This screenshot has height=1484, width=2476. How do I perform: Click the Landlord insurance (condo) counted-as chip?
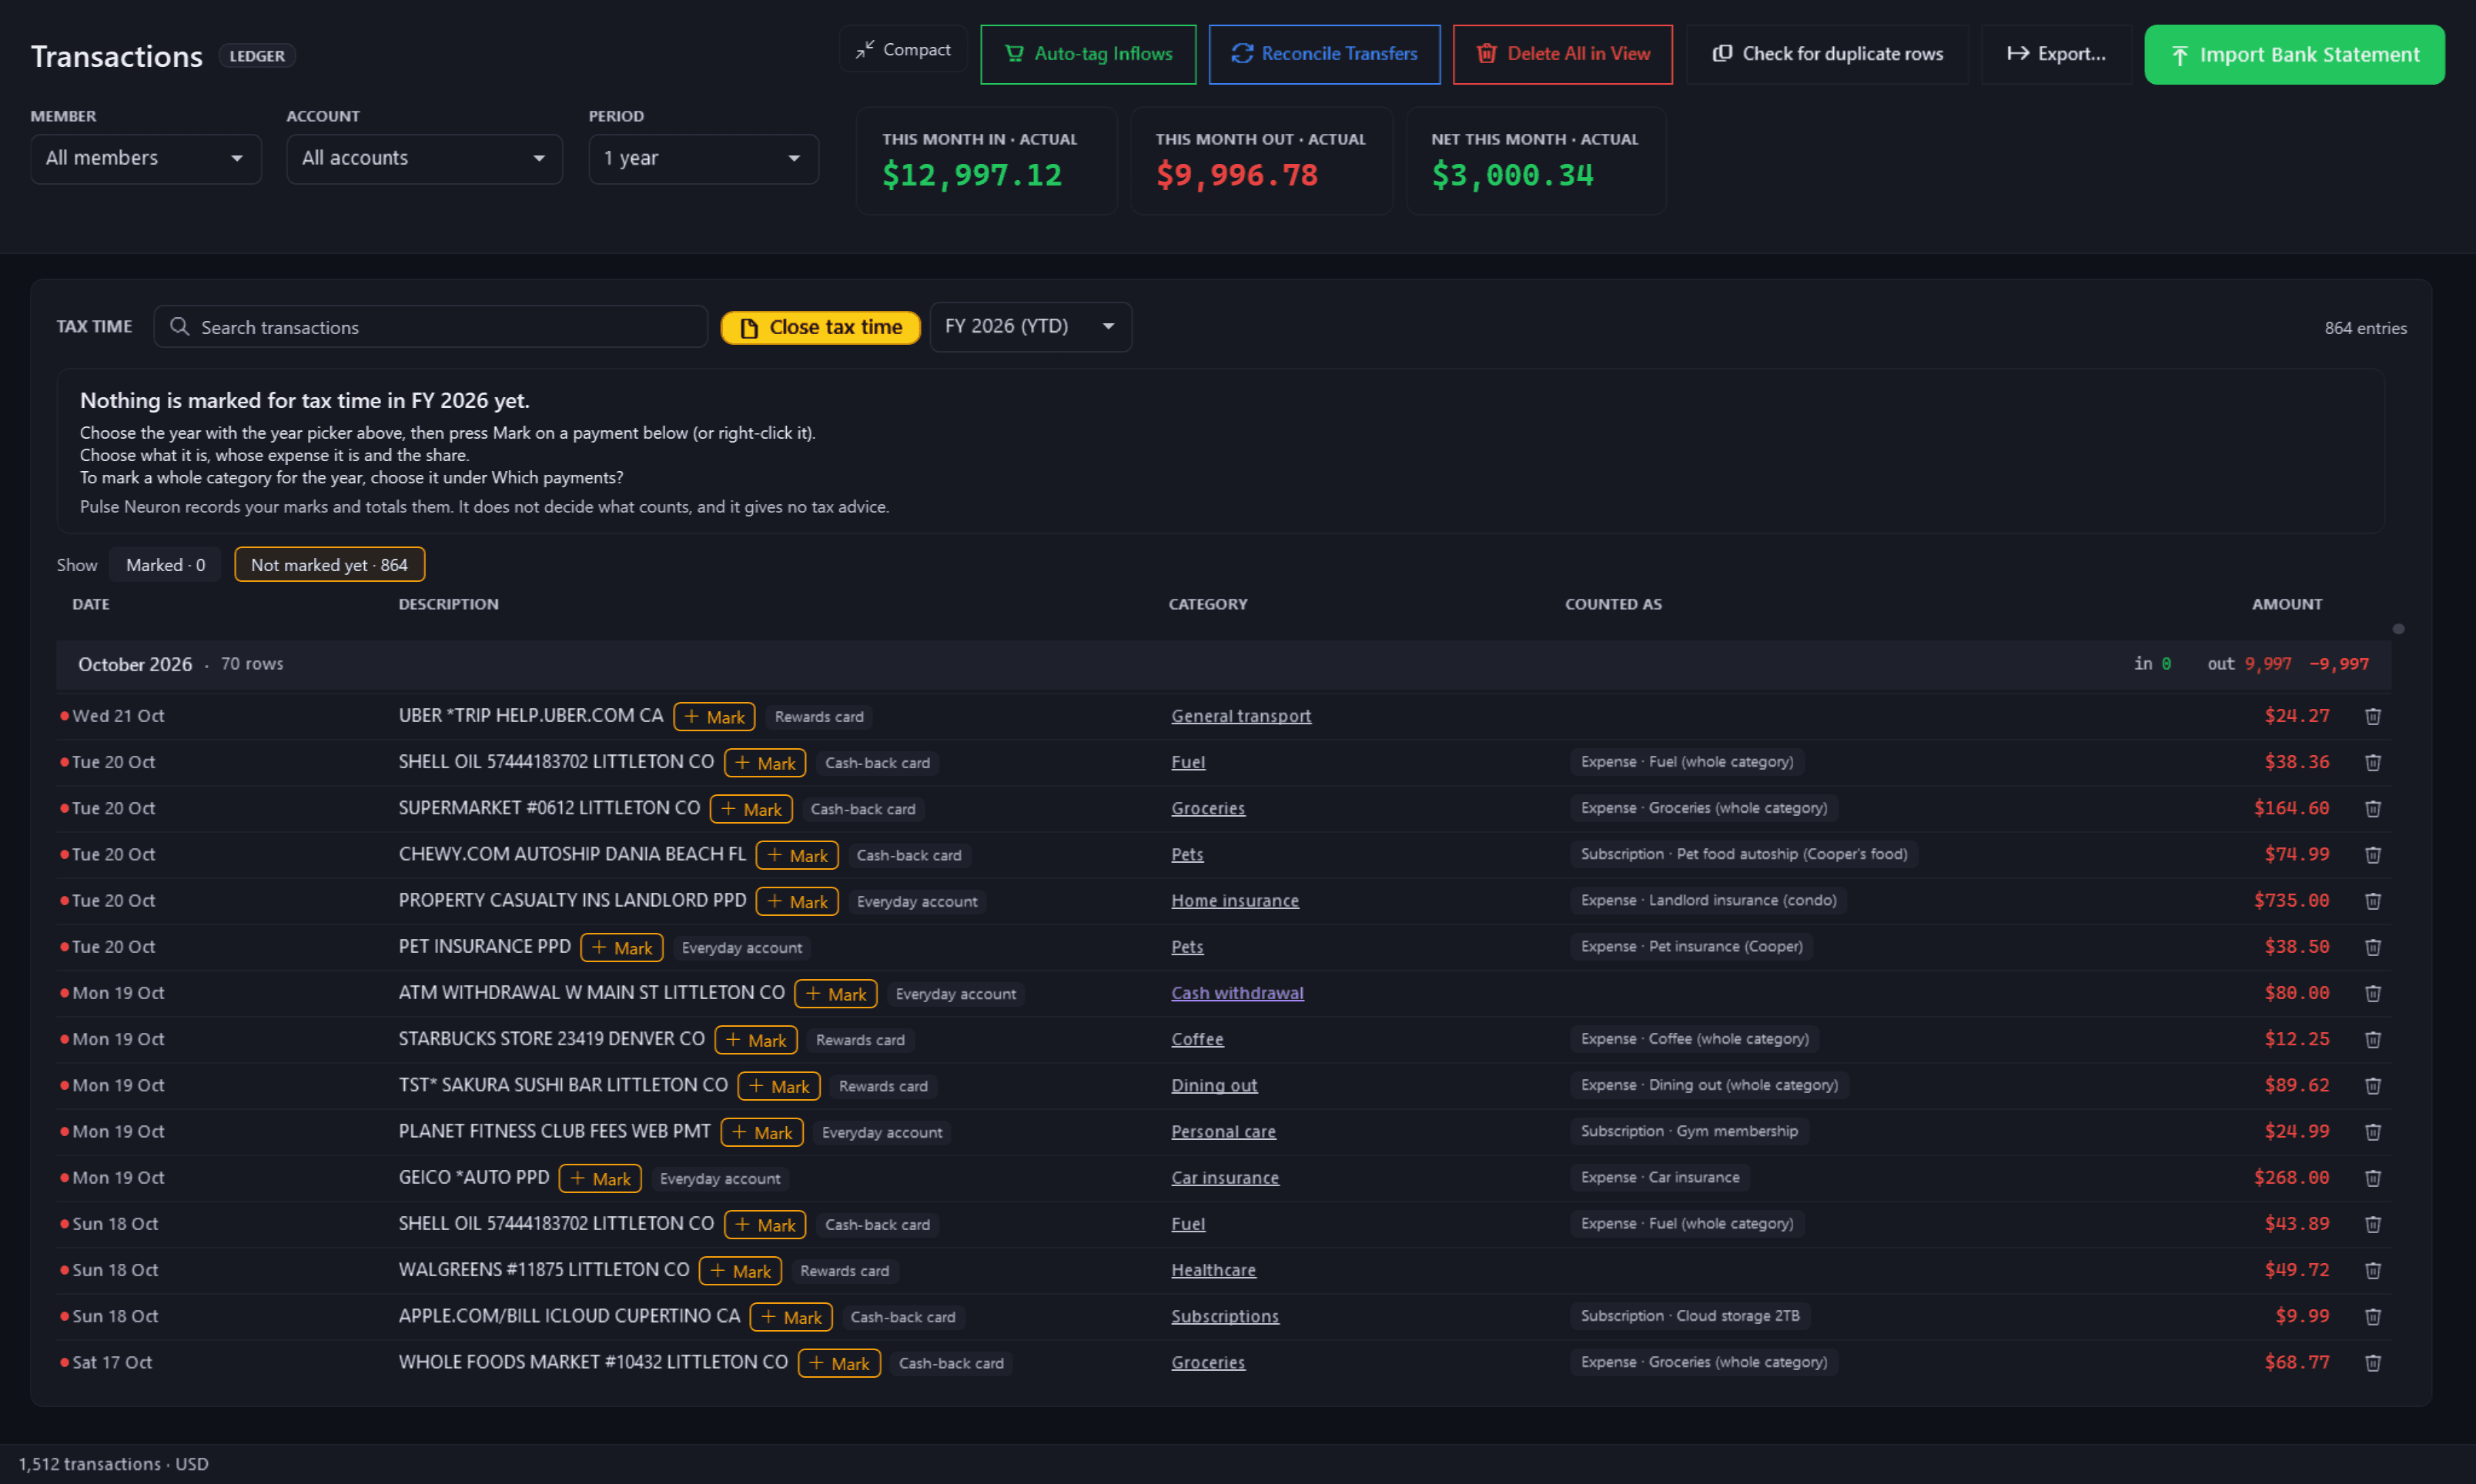pos(1708,901)
